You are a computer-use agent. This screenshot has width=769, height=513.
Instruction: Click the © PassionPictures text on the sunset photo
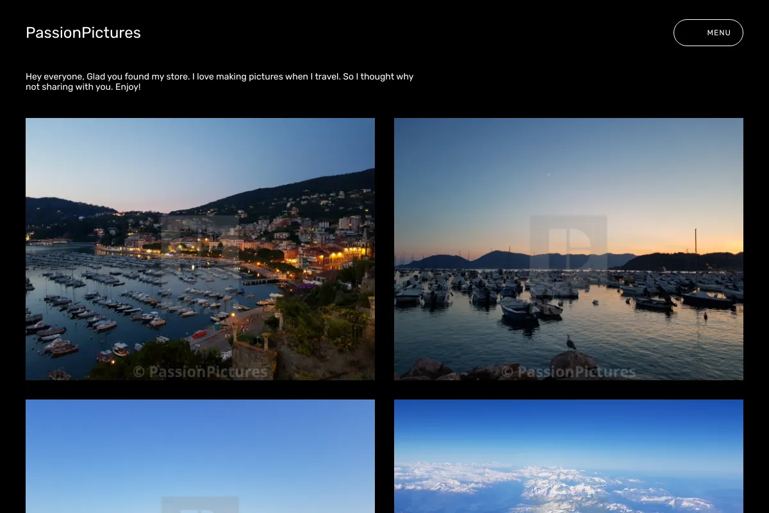click(568, 372)
